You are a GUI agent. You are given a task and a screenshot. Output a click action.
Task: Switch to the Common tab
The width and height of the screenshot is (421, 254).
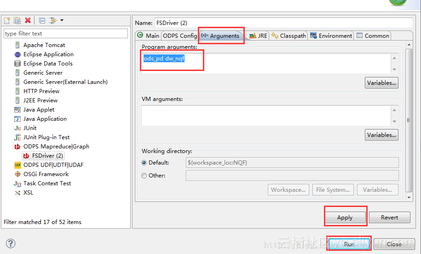[373, 36]
